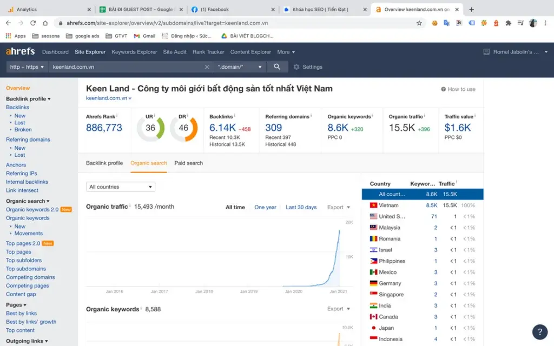Open help question mark bubble
554x346 pixels.
pos(539,331)
